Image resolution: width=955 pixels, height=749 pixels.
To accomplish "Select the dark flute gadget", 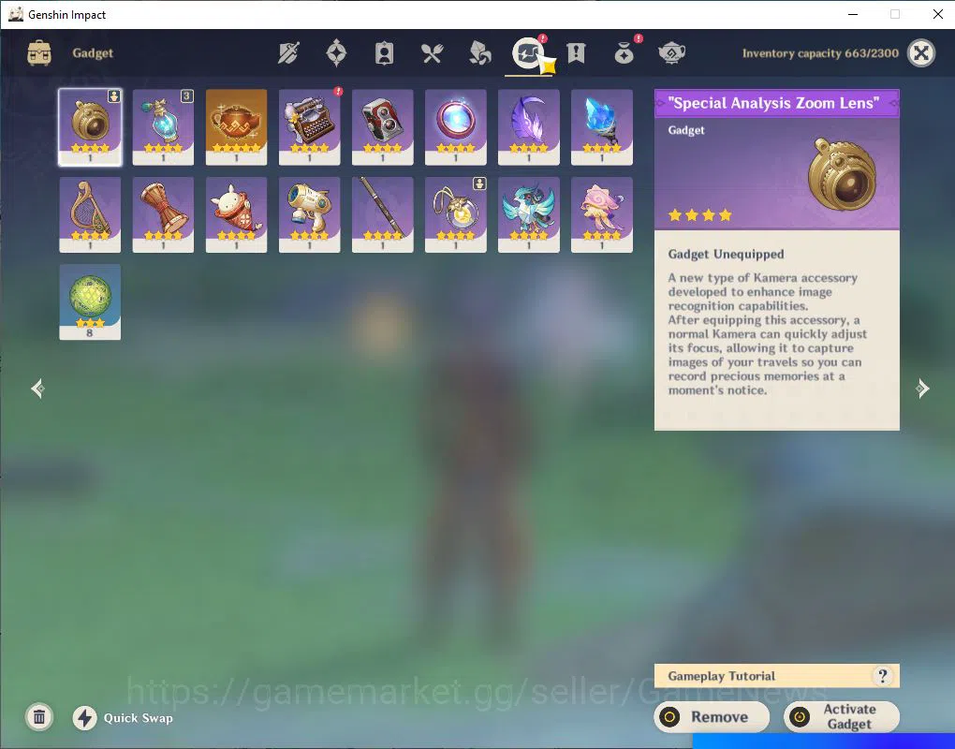I will pos(383,214).
